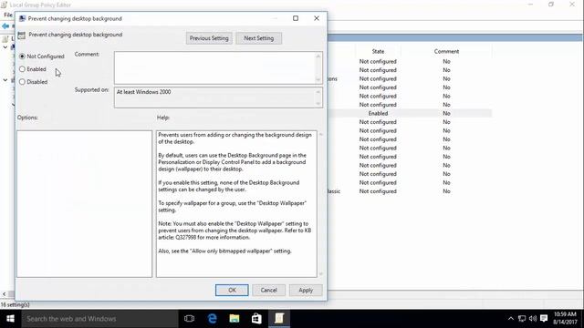This screenshot has width=584, height=328.
Task: Collapse the lower tree node in left pane
Action: coord(5,79)
